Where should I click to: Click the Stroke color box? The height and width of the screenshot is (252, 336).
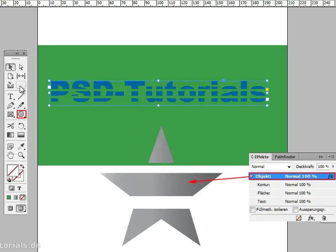pyautogui.click(x=21, y=178)
